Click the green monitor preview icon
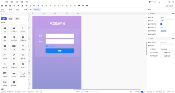The height and width of the screenshot is (93, 175). (x=83, y=6)
